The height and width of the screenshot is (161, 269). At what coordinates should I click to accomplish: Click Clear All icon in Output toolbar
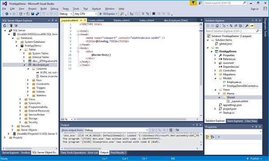tap(171, 130)
